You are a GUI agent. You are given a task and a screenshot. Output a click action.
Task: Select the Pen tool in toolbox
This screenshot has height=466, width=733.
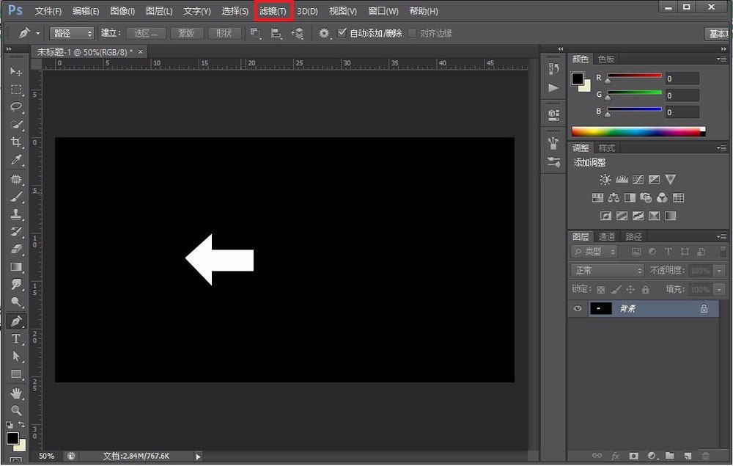pyautogui.click(x=16, y=321)
